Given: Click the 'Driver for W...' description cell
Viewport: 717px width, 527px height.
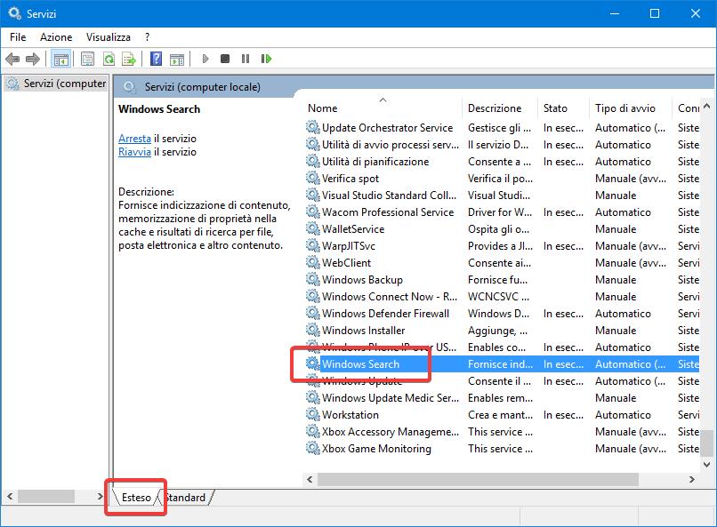Looking at the screenshot, I should (500, 212).
